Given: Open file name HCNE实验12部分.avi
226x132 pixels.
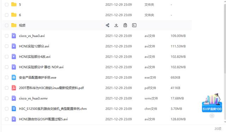Looking at the screenshot, I should pyautogui.click(x=34, y=46).
